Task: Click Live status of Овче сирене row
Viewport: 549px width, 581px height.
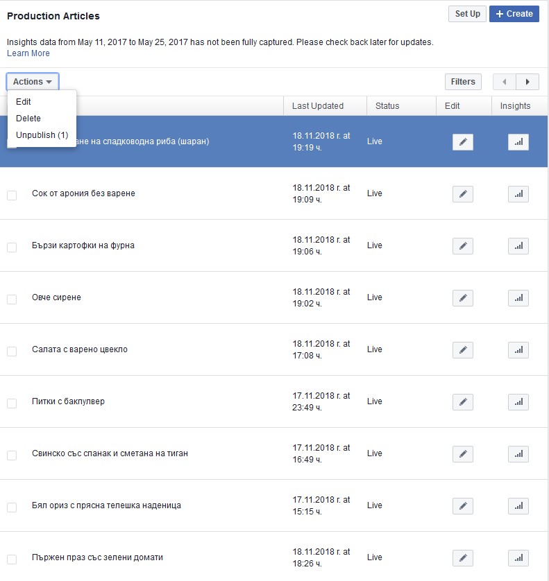Action: click(375, 297)
